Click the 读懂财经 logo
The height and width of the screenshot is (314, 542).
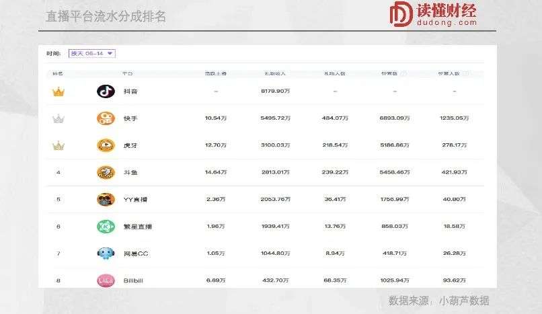click(x=434, y=14)
